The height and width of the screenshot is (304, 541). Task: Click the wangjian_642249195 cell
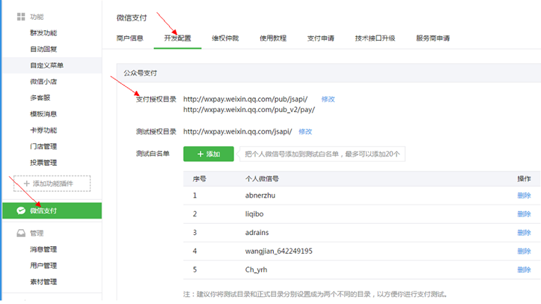(279, 251)
